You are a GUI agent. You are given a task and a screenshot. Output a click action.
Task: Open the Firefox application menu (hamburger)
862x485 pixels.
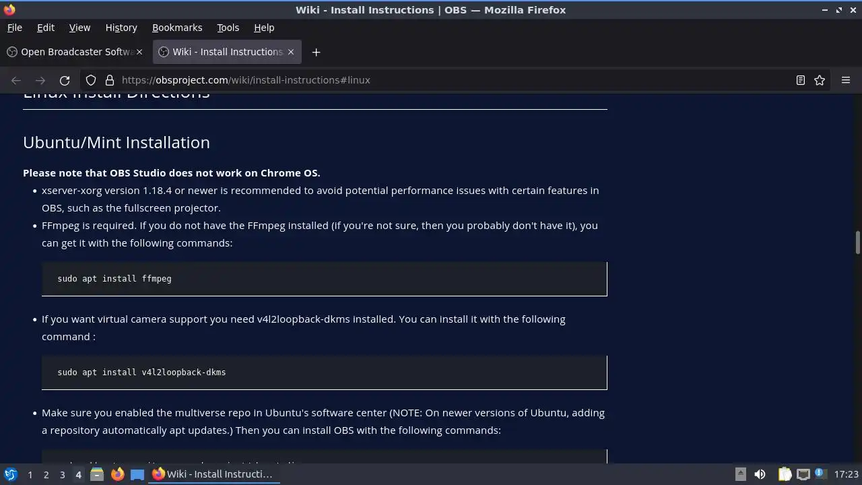tap(846, 80)
